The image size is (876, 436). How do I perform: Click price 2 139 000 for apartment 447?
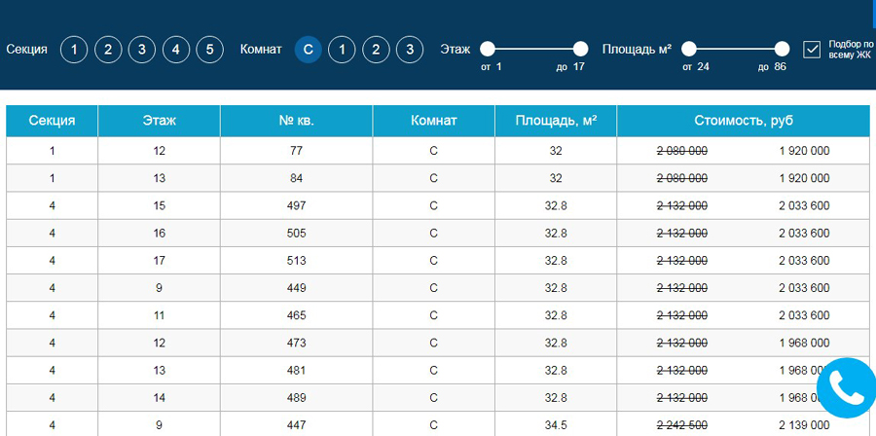tap(805, 425)
